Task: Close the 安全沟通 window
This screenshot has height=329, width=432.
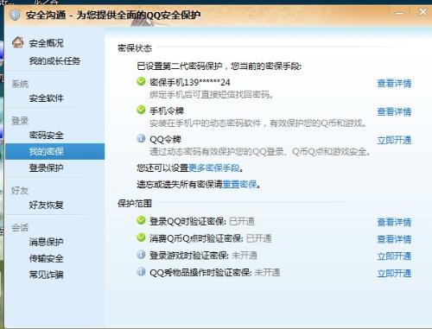Action: click(x=422, y=12)
